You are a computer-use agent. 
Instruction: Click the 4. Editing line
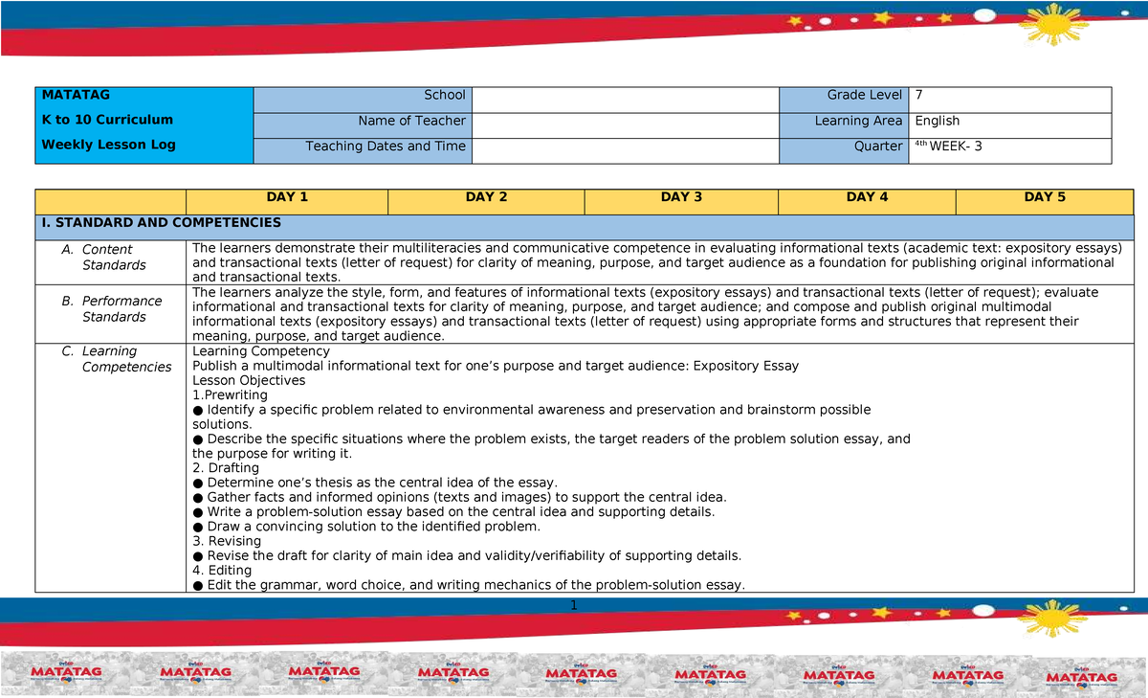[x=222, y=570]
